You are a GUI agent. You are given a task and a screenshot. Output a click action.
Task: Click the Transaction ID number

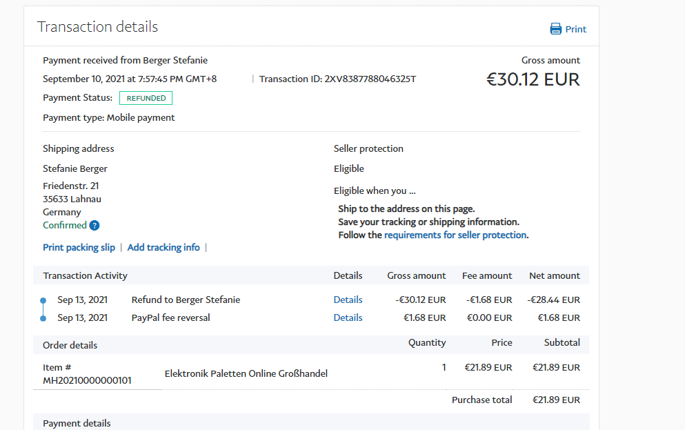370,79
